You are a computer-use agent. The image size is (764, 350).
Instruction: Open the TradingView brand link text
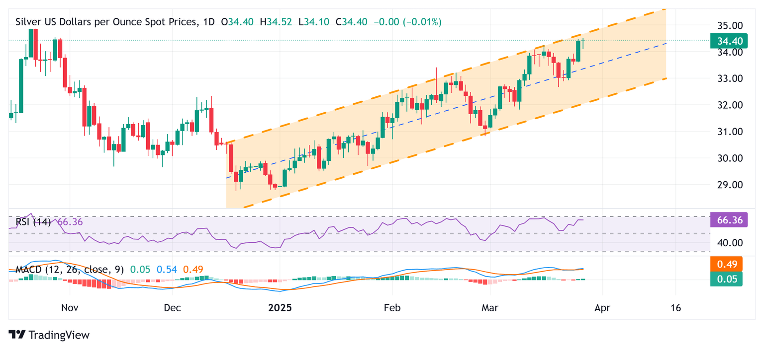[59, 335]
